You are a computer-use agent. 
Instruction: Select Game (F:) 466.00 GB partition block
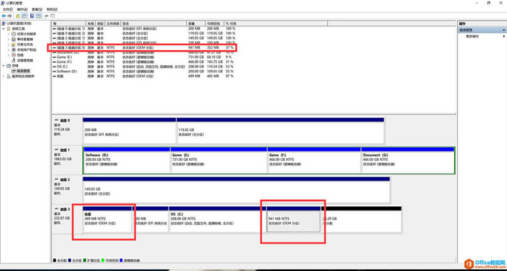click(314, 160)
